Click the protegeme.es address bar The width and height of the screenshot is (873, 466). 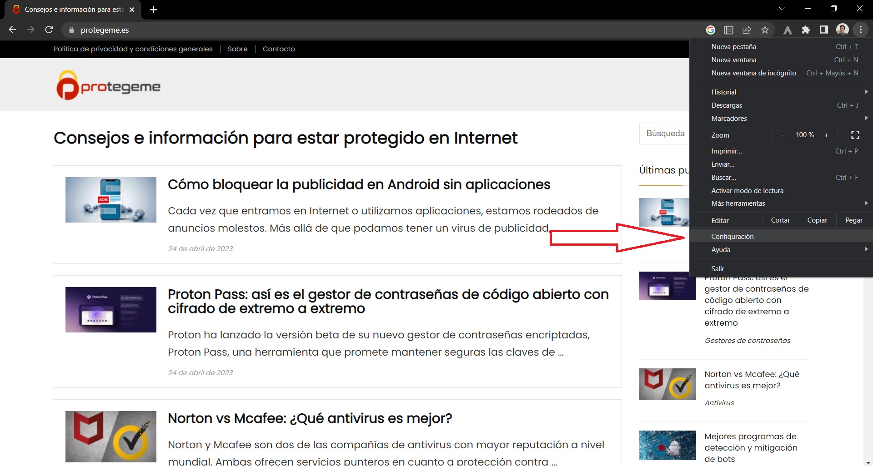click(382, 30)
